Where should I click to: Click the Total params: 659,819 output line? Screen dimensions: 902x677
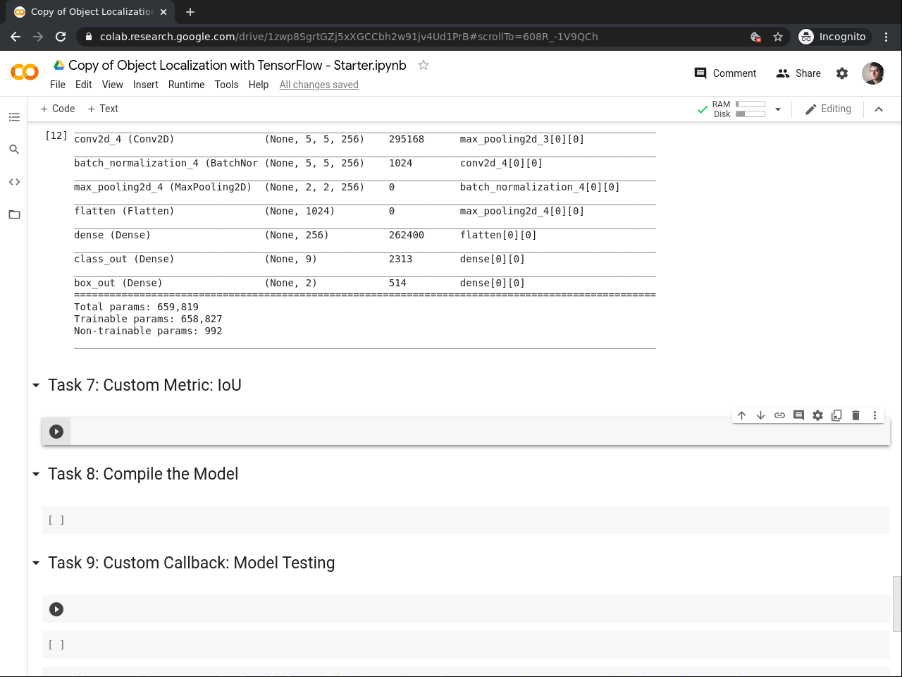click(x=136, y=307)
